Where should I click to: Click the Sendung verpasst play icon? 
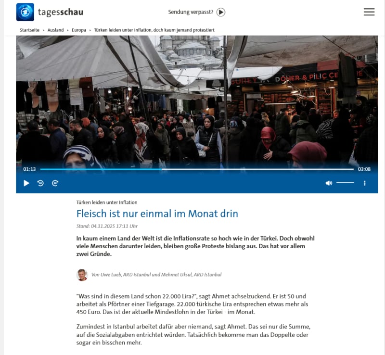tap(221, 12)
